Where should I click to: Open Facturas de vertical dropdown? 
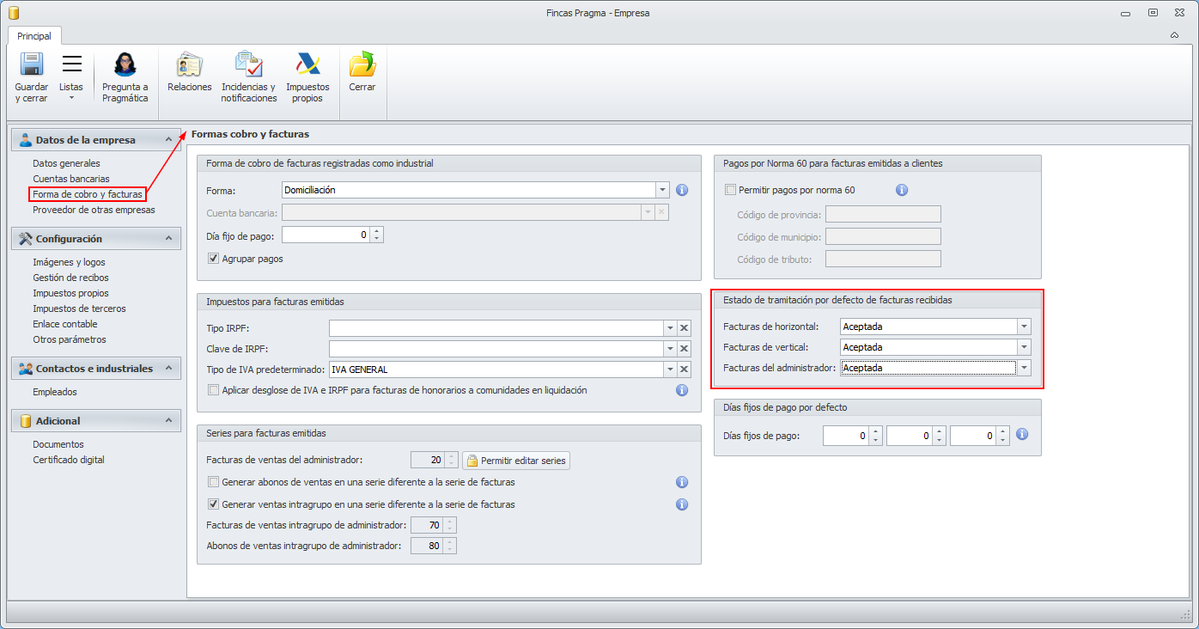[x=1024, y=347]
